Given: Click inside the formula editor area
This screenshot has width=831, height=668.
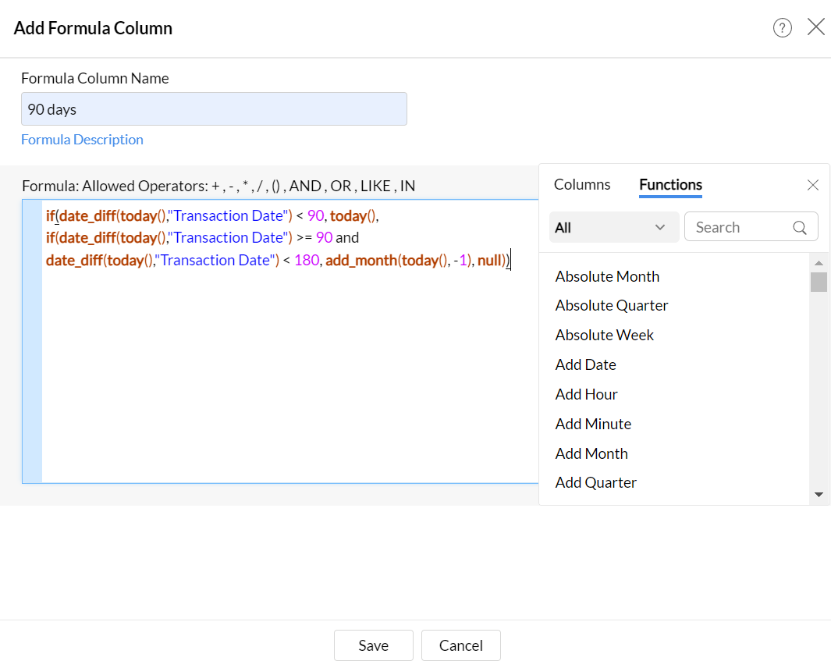Looking at the screenshot, I should pyautogui.click(x=281, y=375).
